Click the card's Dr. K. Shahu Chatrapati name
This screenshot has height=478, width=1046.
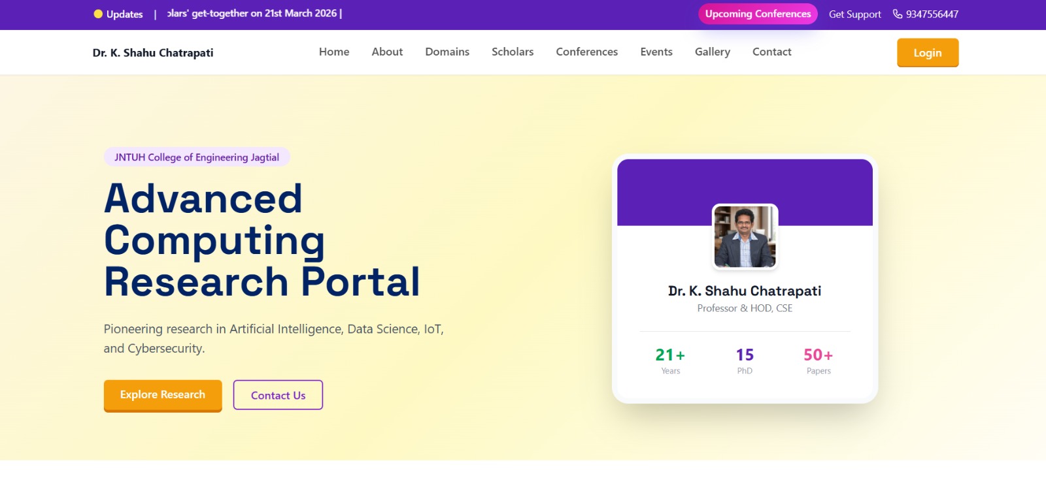[x=745, y=291]
